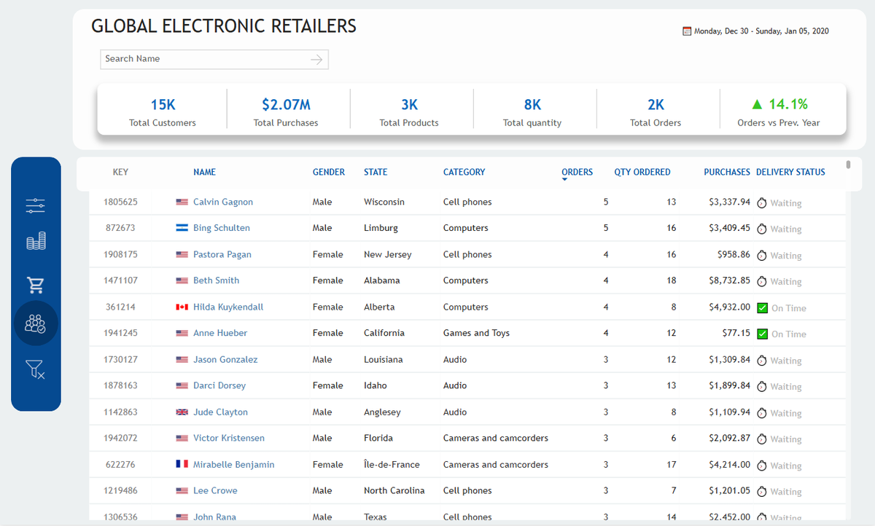Viewport: 875px width, 526px height.
Task: Open the filter sliders panel icon
Action: coord(36,206)
